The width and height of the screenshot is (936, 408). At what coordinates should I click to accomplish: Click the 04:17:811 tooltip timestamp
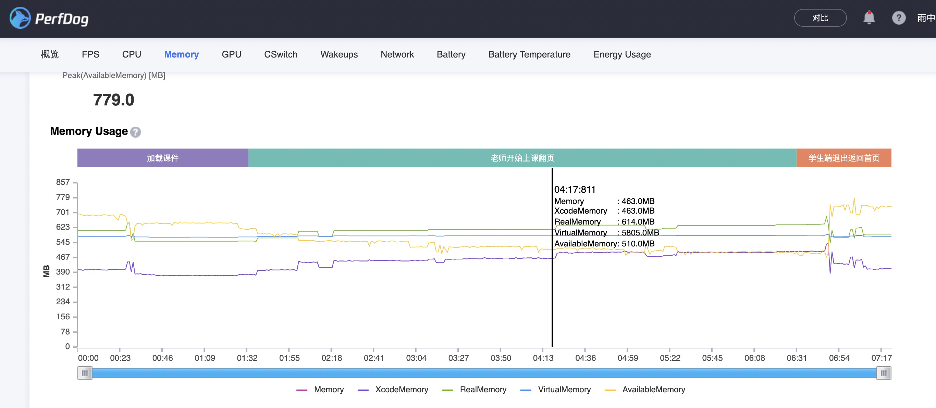coord(575,190)
